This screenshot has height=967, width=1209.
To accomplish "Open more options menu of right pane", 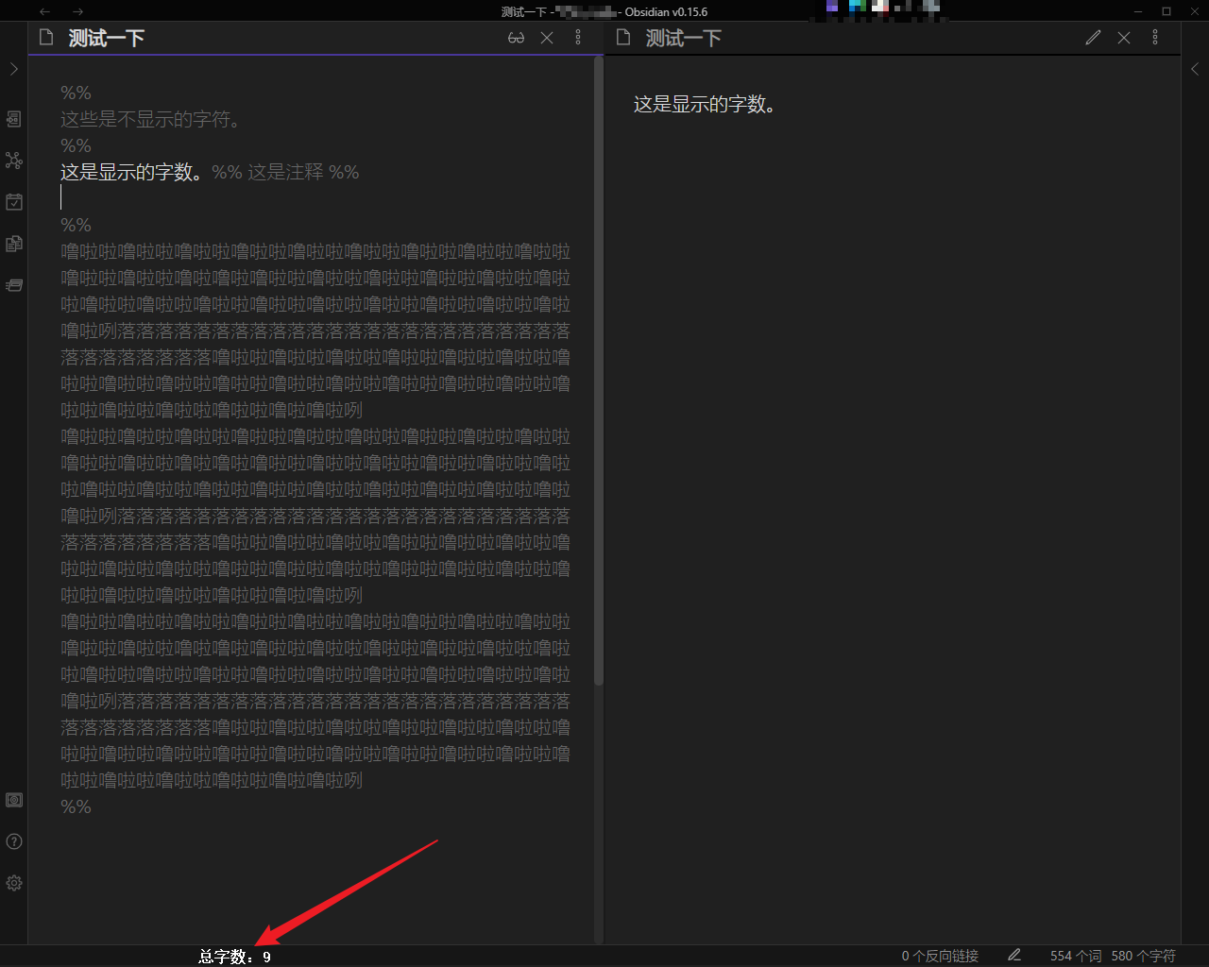I will coord(1155,38).
